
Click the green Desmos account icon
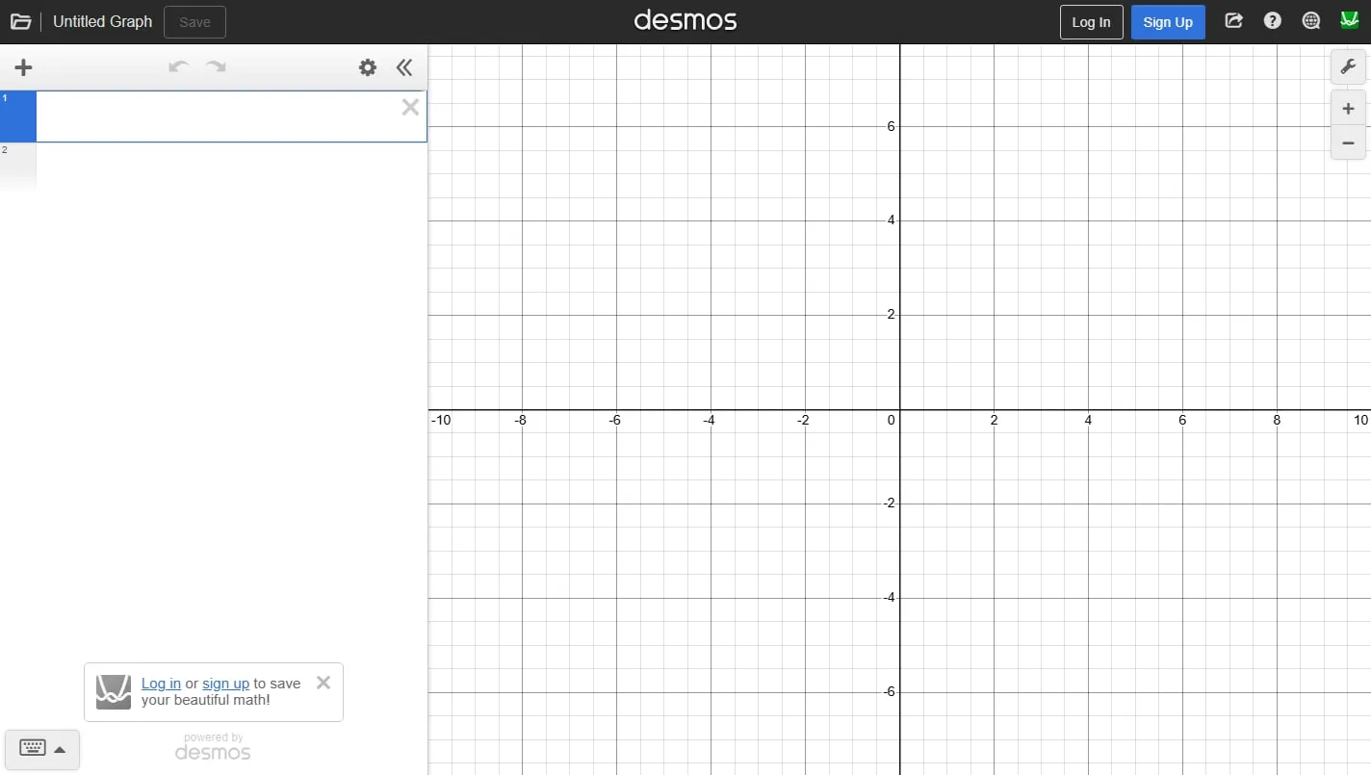1350,21
